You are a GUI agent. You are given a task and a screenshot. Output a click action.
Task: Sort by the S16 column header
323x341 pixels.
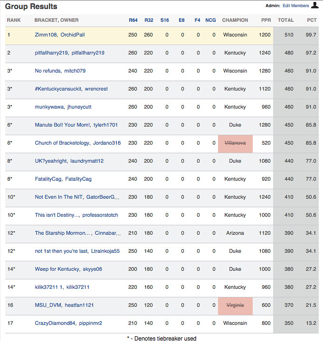pos(164,20)
